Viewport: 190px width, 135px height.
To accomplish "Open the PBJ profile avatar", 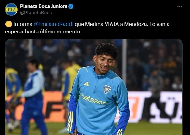I will (11, 9).
